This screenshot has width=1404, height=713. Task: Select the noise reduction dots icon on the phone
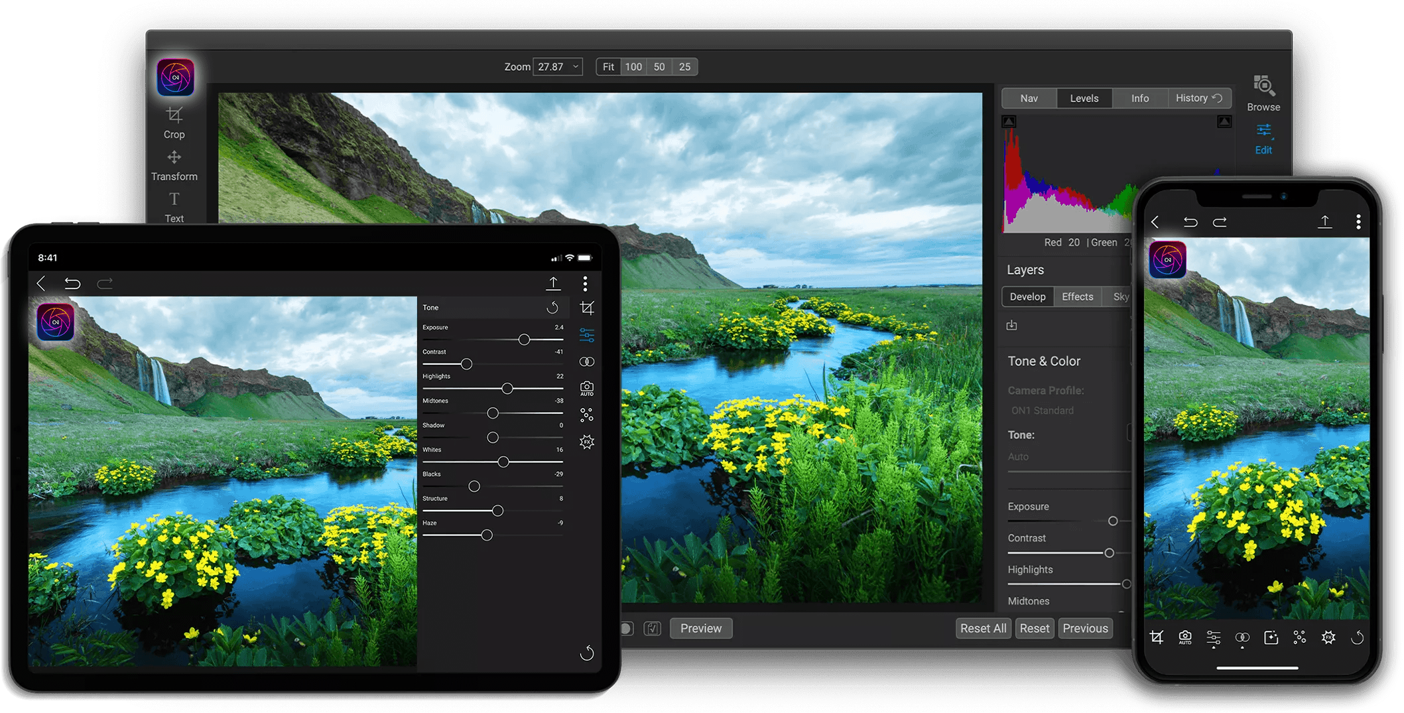1299,637
